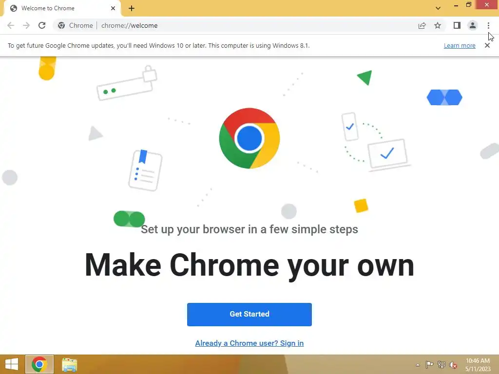Click the muted volume tray icon
This screenshot has height=374, width=499.
[453, 365]
